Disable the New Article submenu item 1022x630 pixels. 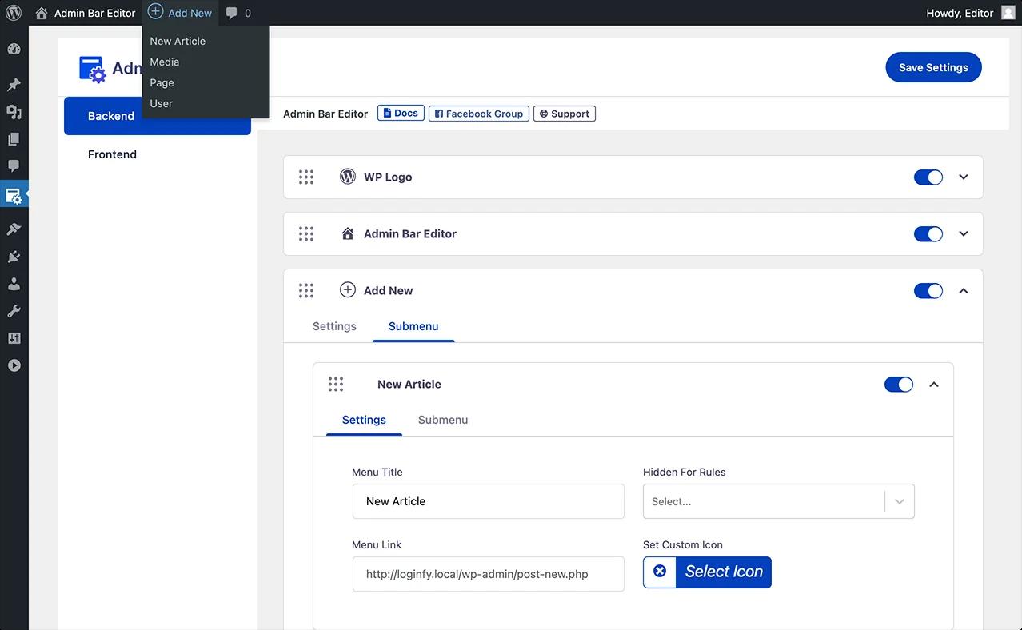[898, 384]
